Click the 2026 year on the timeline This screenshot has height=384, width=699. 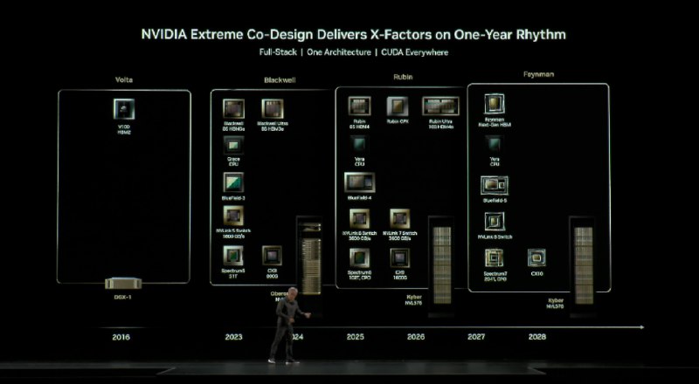[416, 337]
